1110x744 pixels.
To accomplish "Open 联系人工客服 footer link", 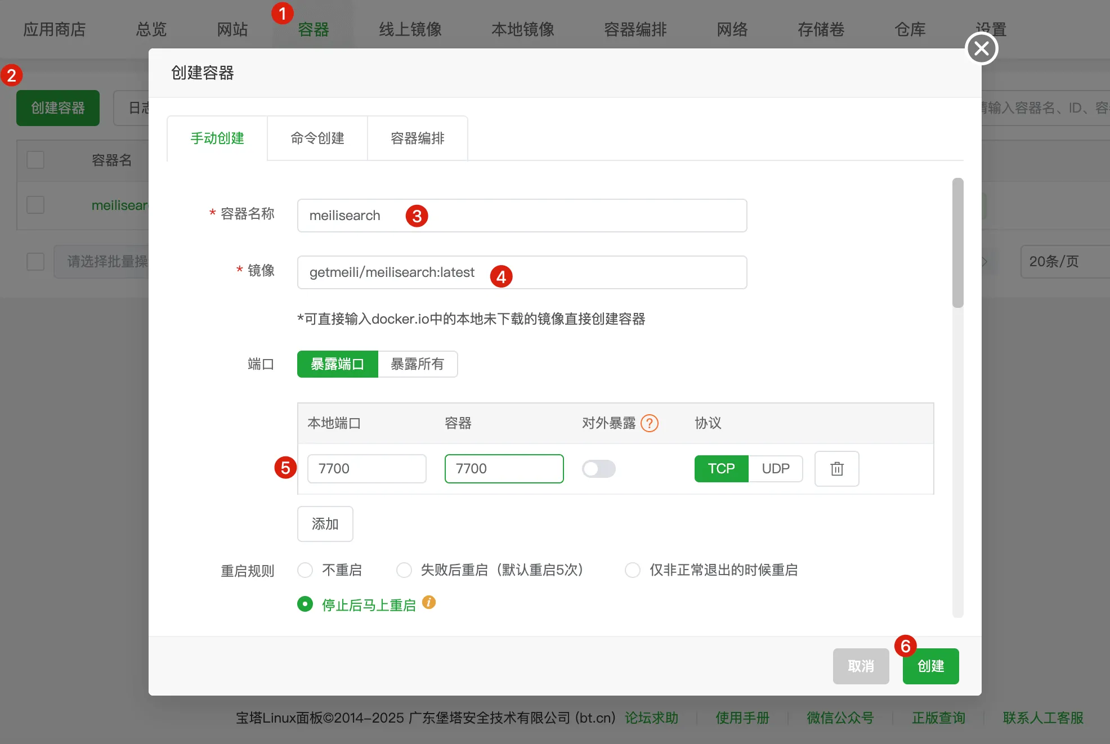I will (1043, 718).
